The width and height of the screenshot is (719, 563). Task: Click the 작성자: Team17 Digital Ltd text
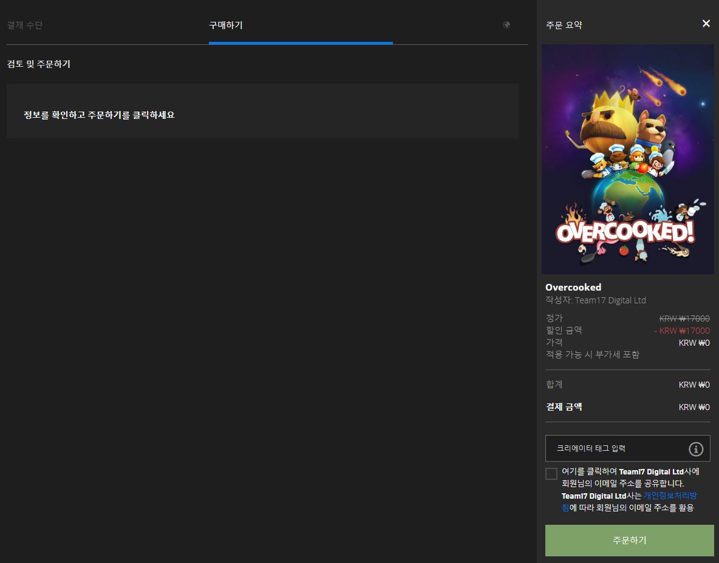[595, 300]
